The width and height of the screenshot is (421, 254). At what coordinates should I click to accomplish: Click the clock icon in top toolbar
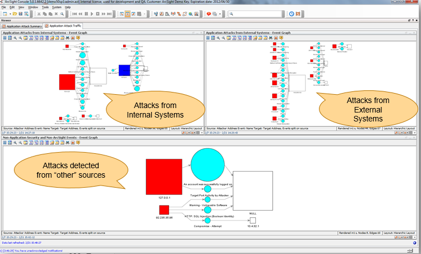coord(291,13)
